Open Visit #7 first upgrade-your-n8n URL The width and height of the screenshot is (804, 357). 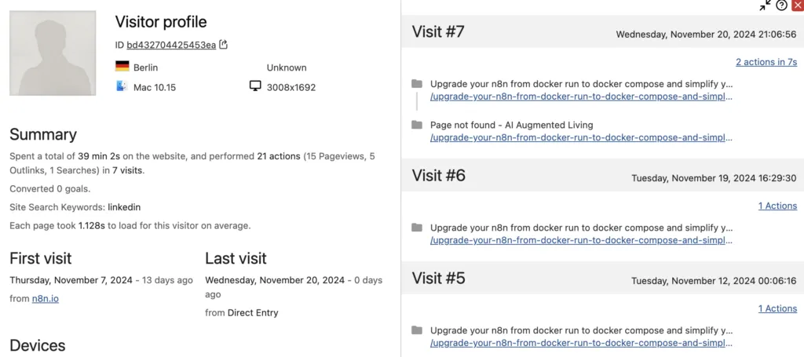(581, 97)
